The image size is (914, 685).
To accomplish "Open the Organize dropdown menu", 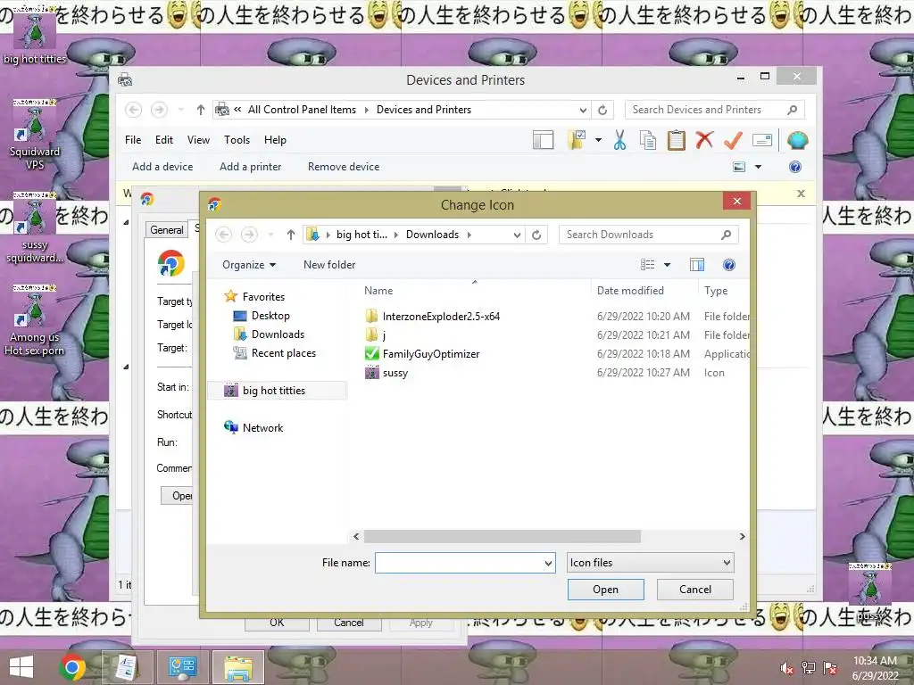I will 249,265.
